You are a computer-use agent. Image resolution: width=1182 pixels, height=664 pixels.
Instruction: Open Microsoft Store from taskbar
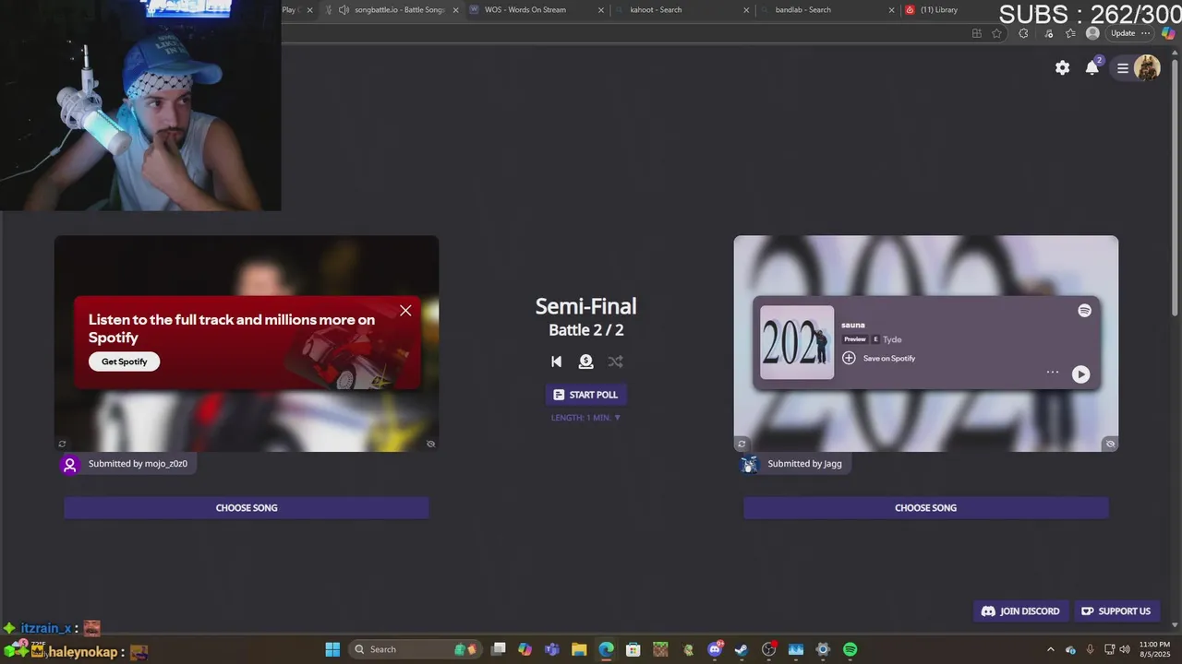(x=633, y=649)
